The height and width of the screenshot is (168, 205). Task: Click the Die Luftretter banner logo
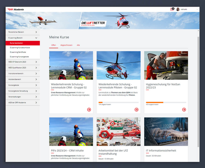click(x=93, y=23)
